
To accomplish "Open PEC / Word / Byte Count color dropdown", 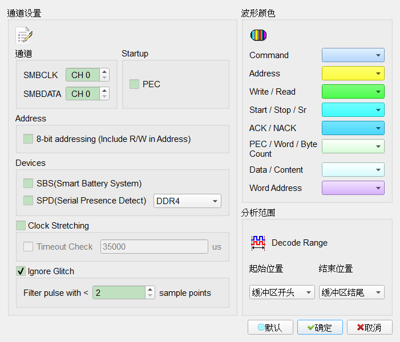I will pyautogui.click(x=353, y=146).
